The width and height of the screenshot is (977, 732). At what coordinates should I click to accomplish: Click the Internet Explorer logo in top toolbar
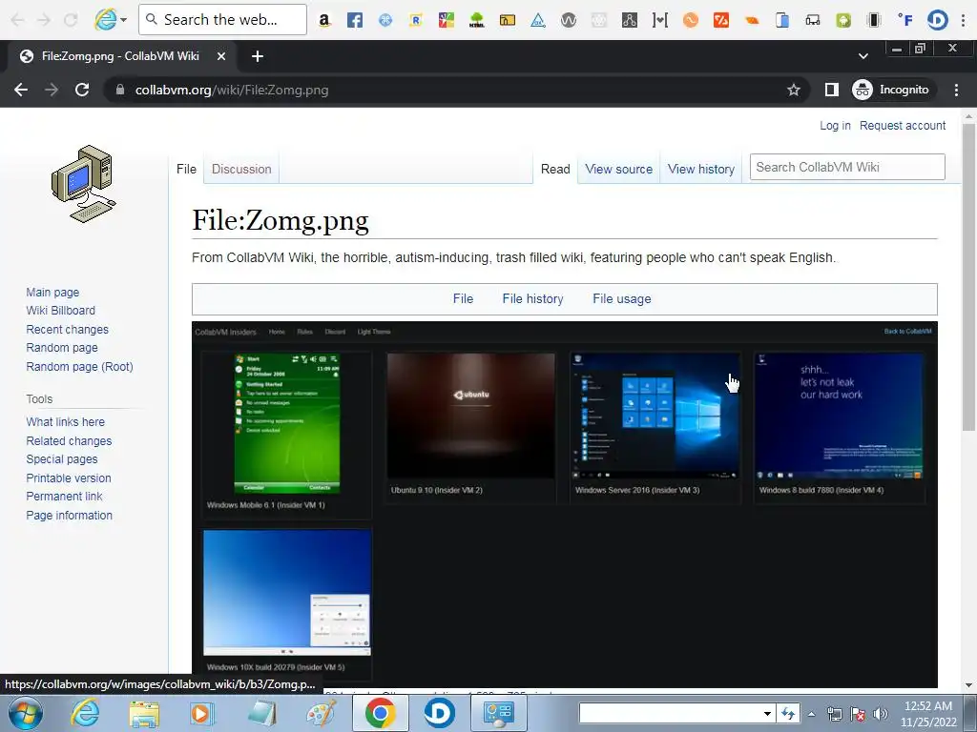(105, 20)
